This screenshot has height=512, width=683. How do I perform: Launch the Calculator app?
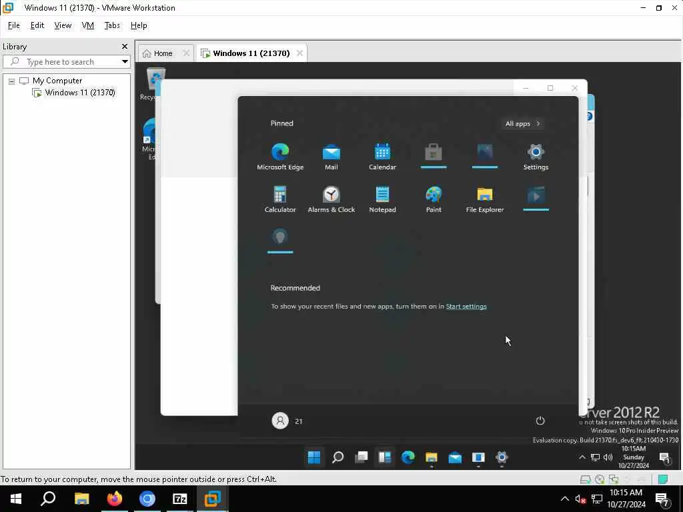point(280,199)
